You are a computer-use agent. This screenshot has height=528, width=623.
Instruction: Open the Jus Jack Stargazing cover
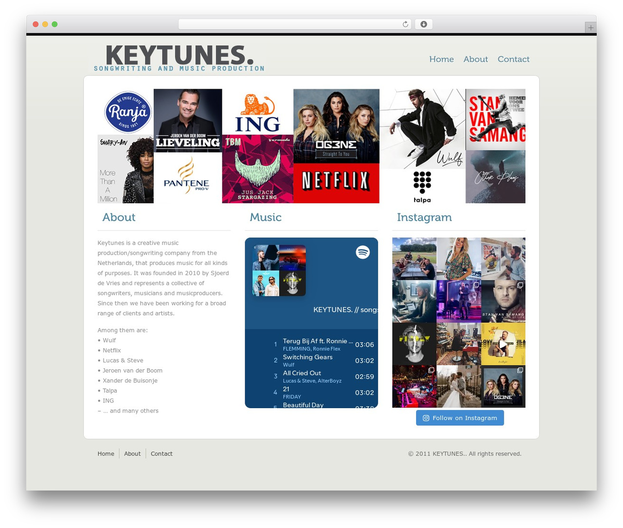point(257,169)
